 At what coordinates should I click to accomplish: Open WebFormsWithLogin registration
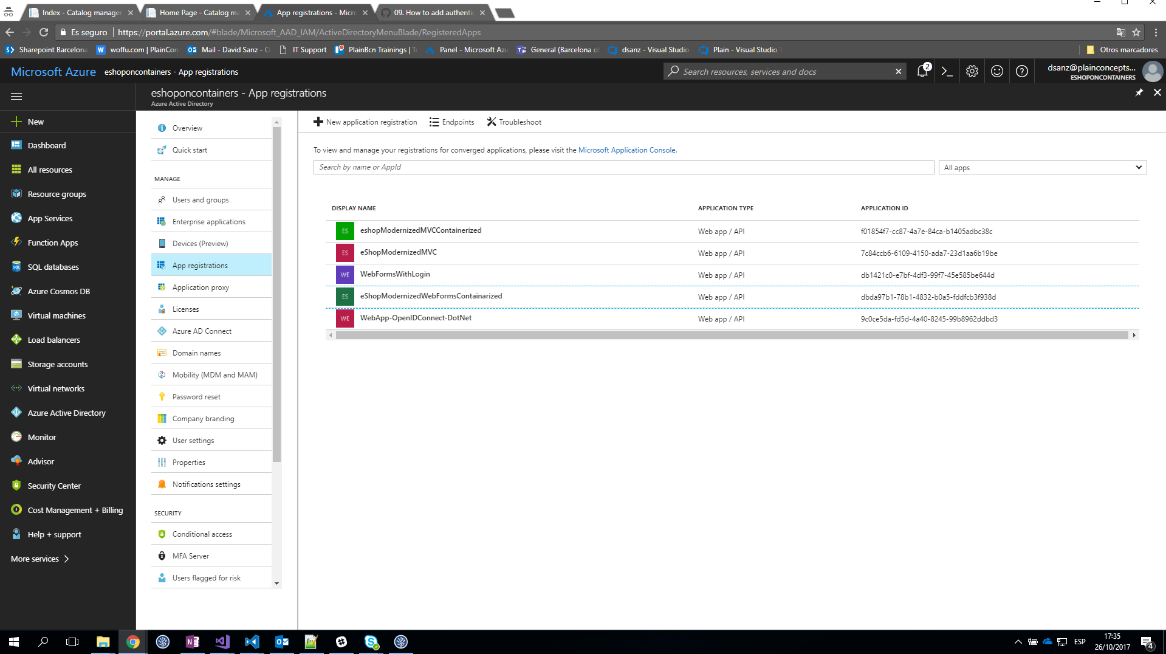click(x=395, y=274)
